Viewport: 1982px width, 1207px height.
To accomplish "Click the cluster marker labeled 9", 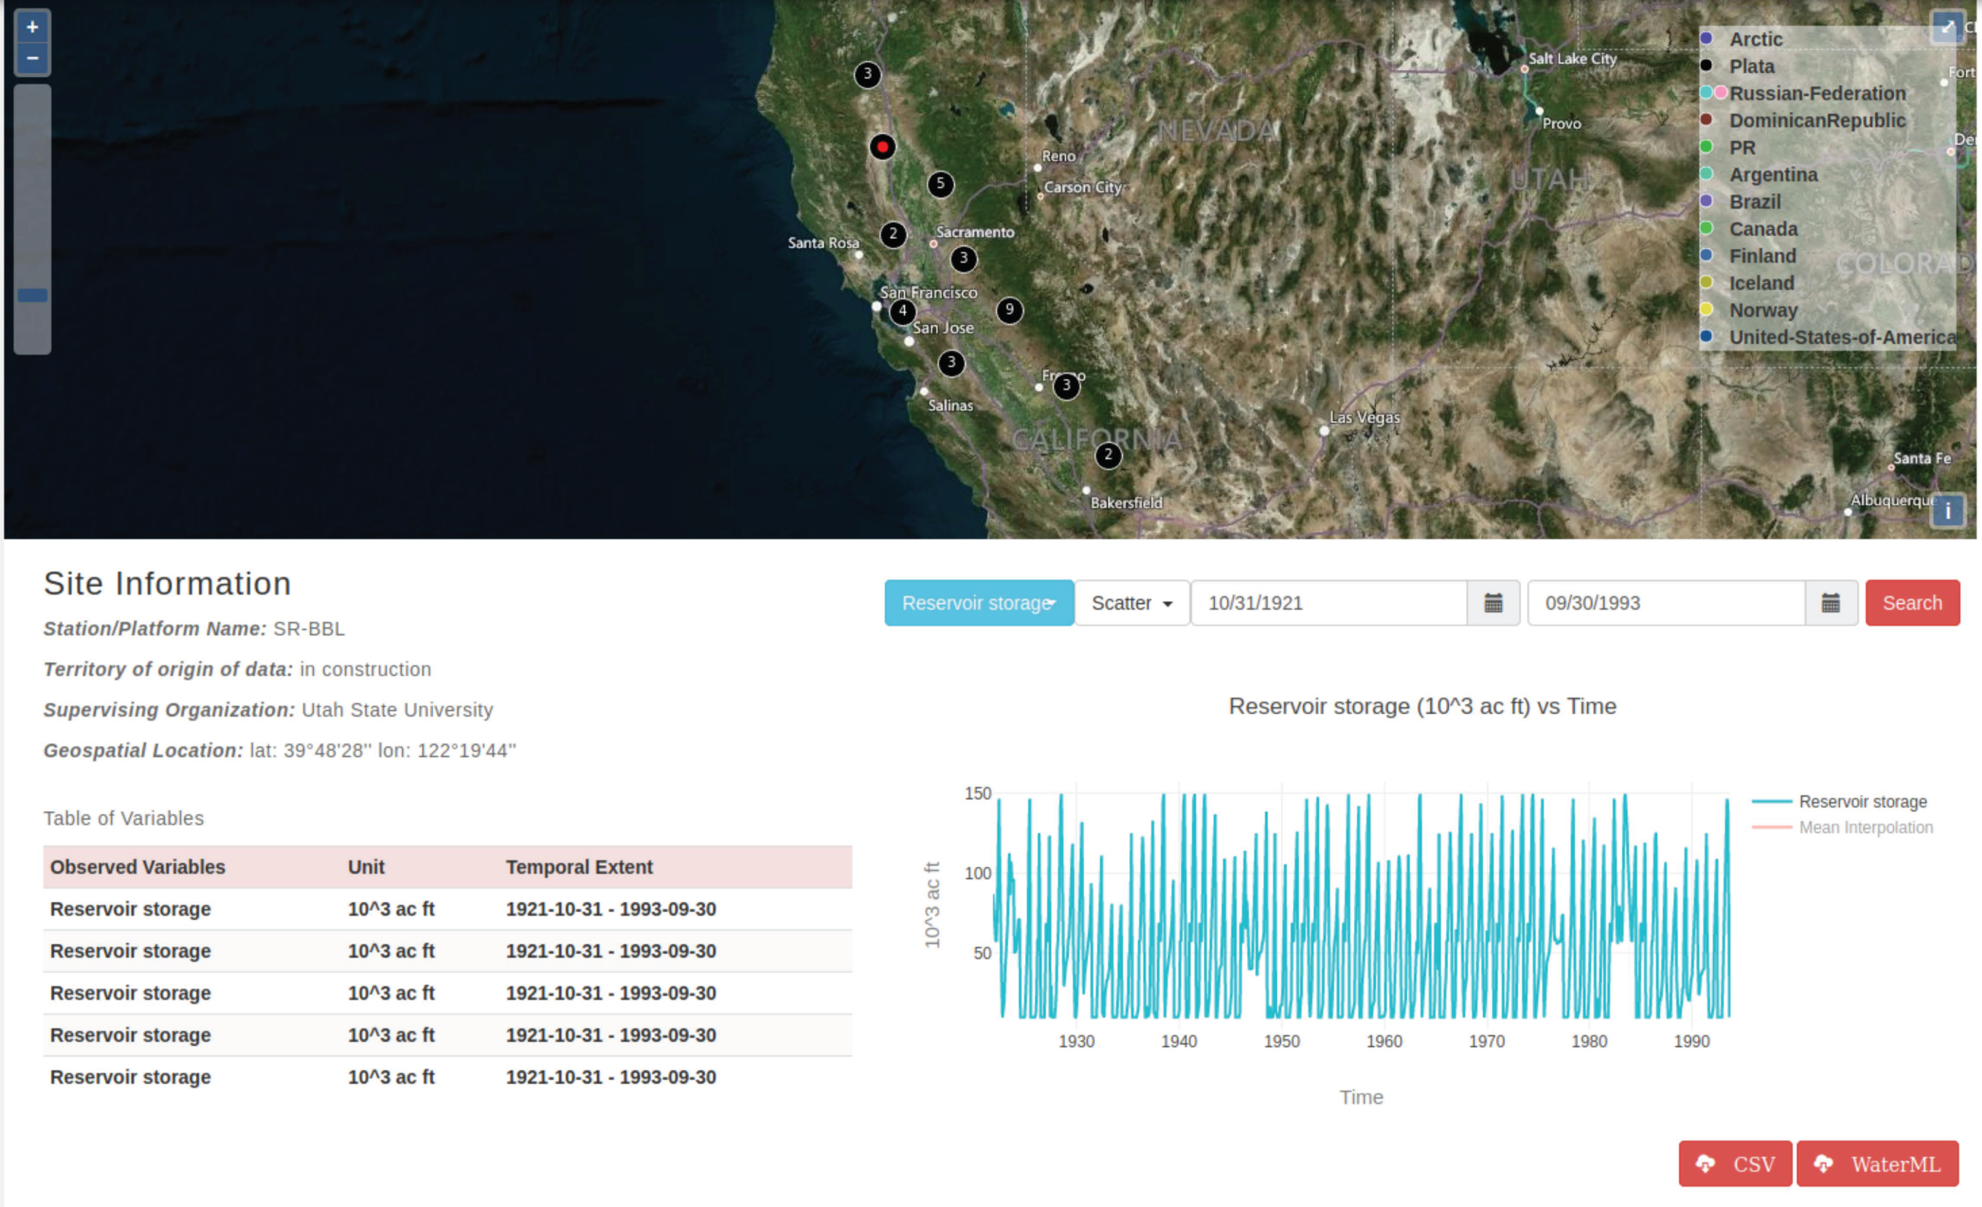I will 1010,311.
